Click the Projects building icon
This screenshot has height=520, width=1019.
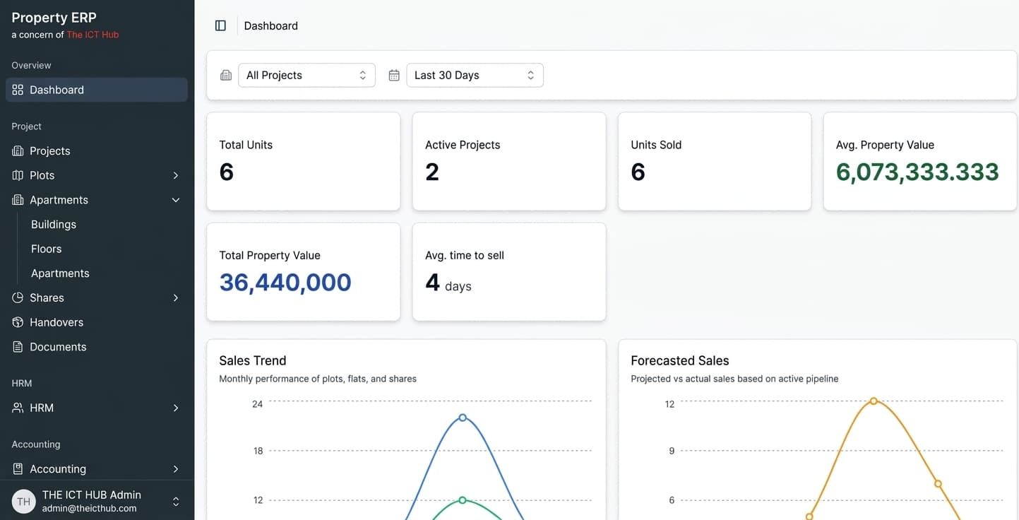coord(18,150)
